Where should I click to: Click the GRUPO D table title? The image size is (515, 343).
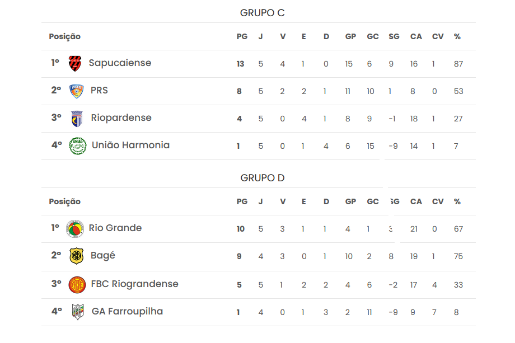263,178
